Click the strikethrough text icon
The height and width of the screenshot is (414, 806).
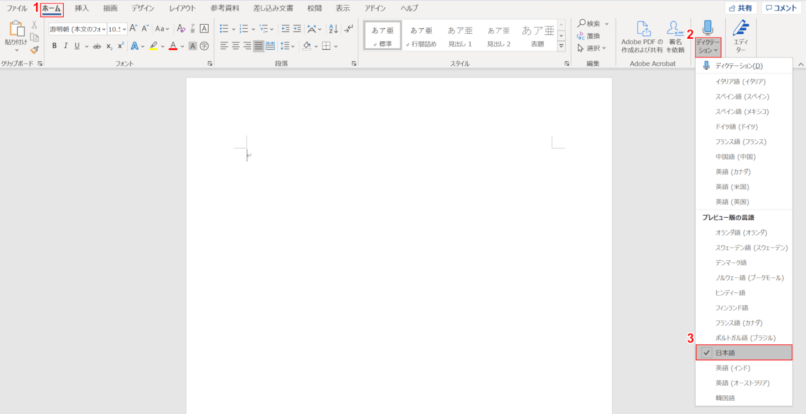97,46
